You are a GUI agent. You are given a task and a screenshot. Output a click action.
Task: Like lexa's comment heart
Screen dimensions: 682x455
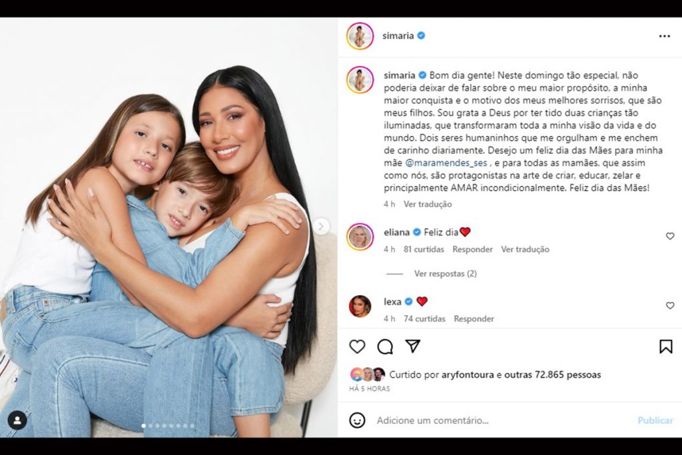pos(670,306)
